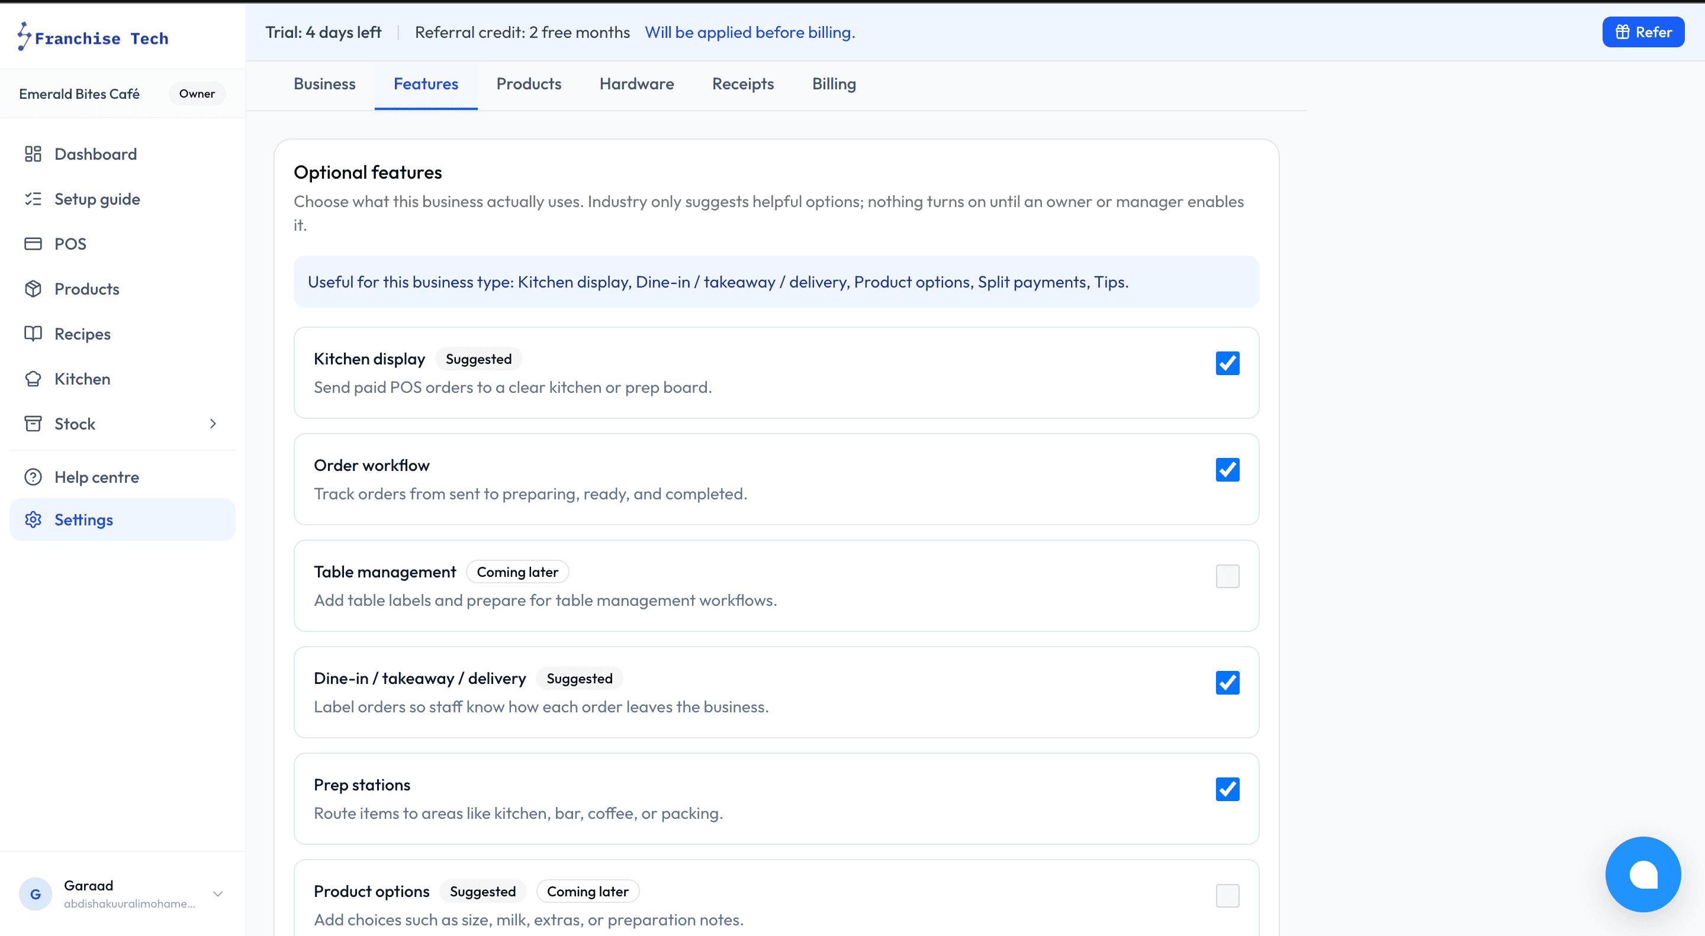The width and height of the screenshot is (1705, 936).
Task: Click the gift icon on Refer button
Action: pos(1622,32)
